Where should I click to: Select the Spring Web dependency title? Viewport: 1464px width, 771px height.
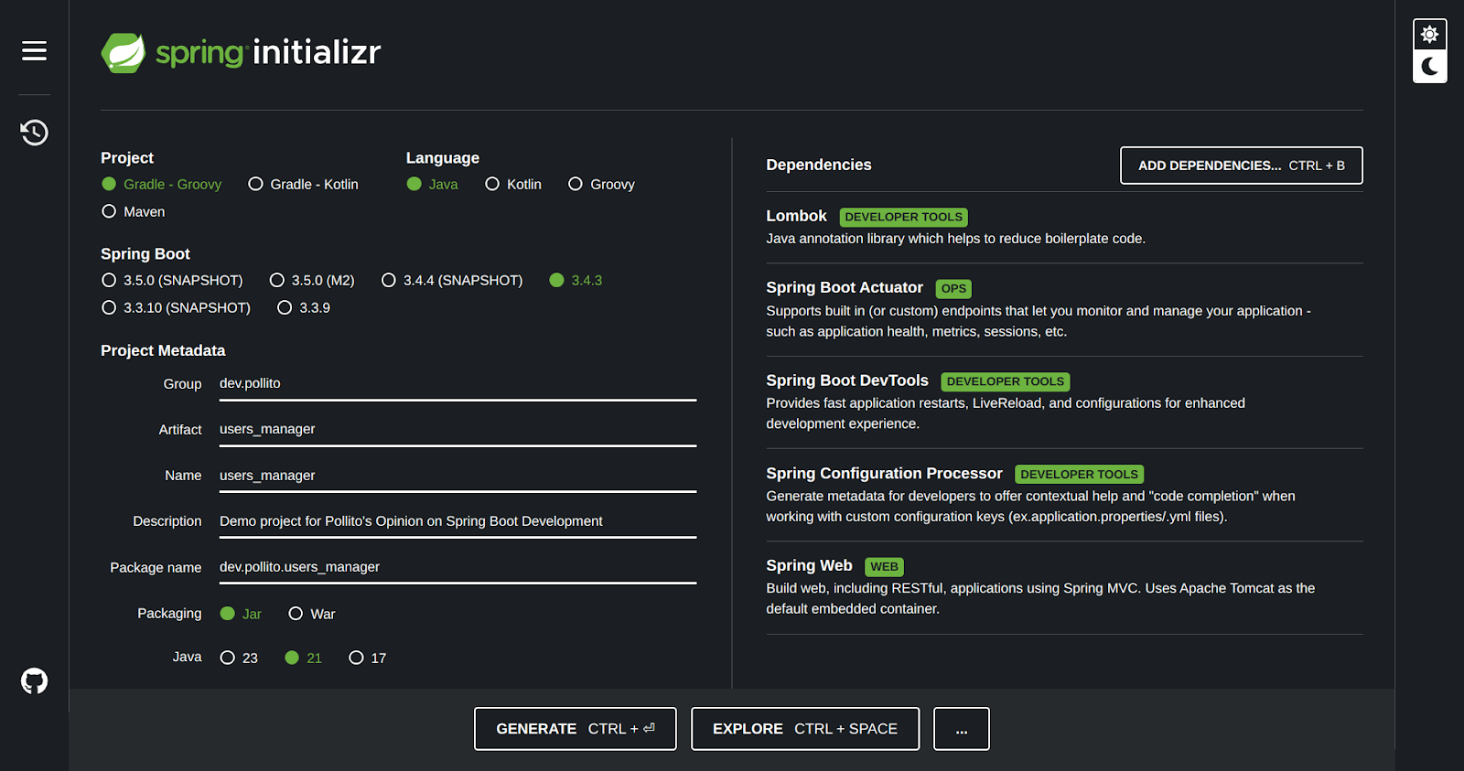click(x=809, y=565)
